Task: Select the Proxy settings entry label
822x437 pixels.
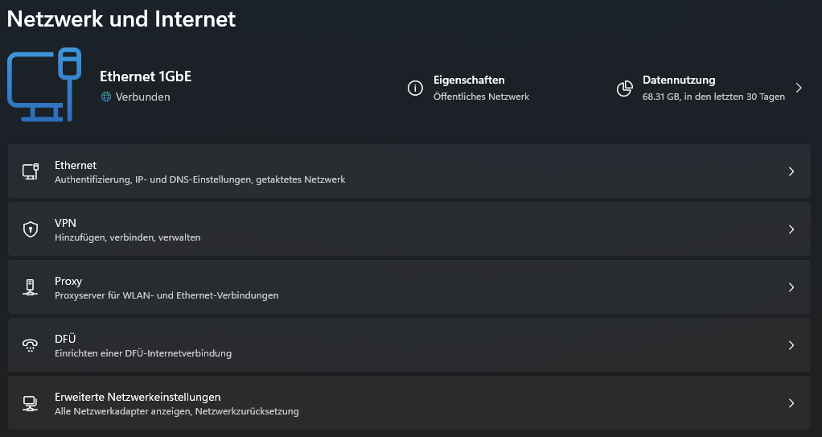Action: click(x=68, y=282)
